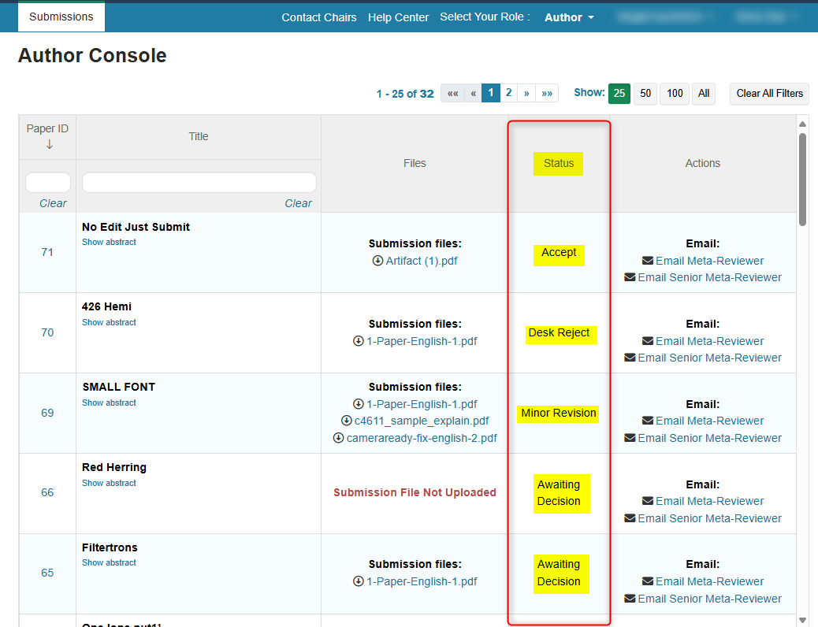Click envelope icon for paper 71 Meta-Reviewer
The image size is (818, 627).
click(x=648, y=262)
